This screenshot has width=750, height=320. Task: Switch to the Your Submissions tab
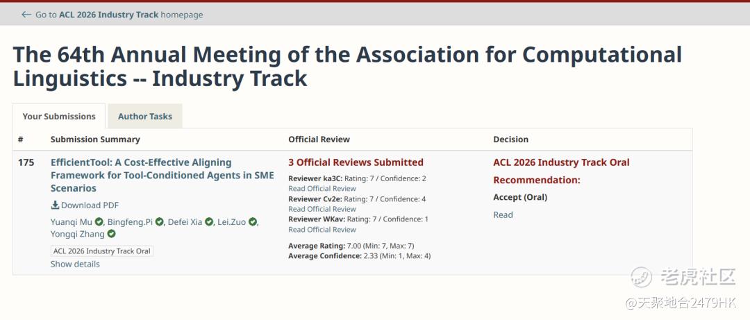(x=59, y=117)
